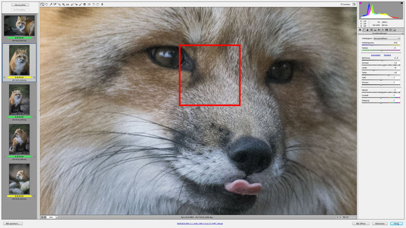Viewport: 406px width, 228px height.
Task: Select the Targeted Adjustment tool
Action: [x=59, y=5]
